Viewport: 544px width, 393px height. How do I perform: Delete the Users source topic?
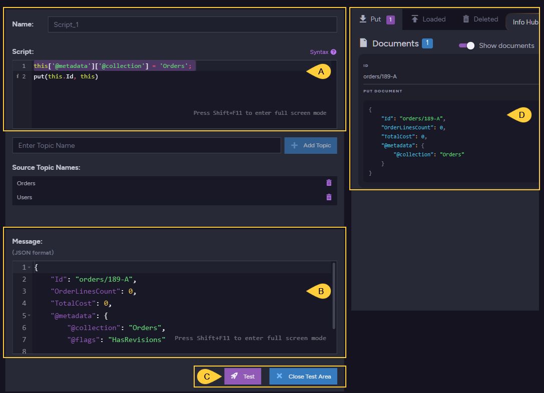click(329, 197)
